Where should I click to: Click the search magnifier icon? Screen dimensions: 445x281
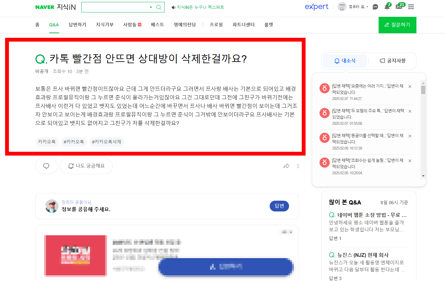(158, 7)
